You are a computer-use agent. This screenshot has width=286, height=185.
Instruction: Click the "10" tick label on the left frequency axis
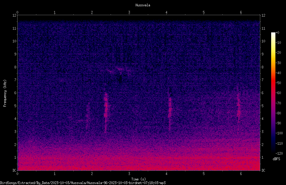click(15, 41)
